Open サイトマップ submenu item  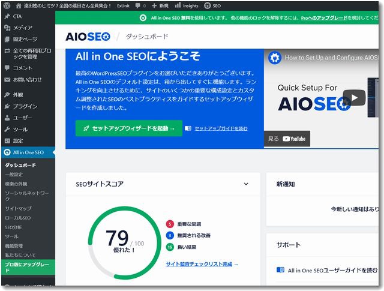[18, 208]
